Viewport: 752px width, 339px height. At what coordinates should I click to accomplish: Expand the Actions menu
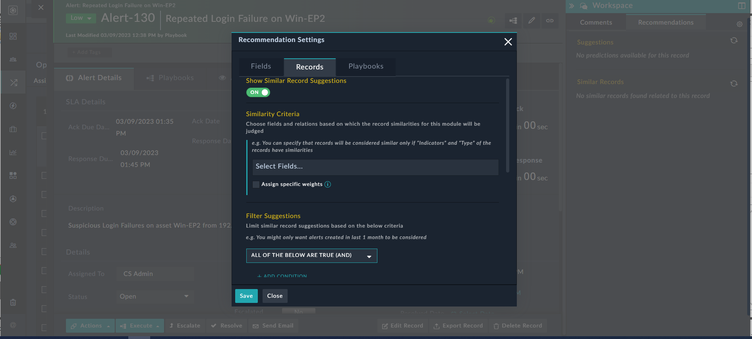pos(90,326)
